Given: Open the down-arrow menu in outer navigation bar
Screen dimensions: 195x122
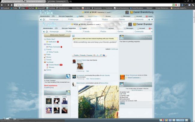Looking at the screenshot, I should point(152,20).
